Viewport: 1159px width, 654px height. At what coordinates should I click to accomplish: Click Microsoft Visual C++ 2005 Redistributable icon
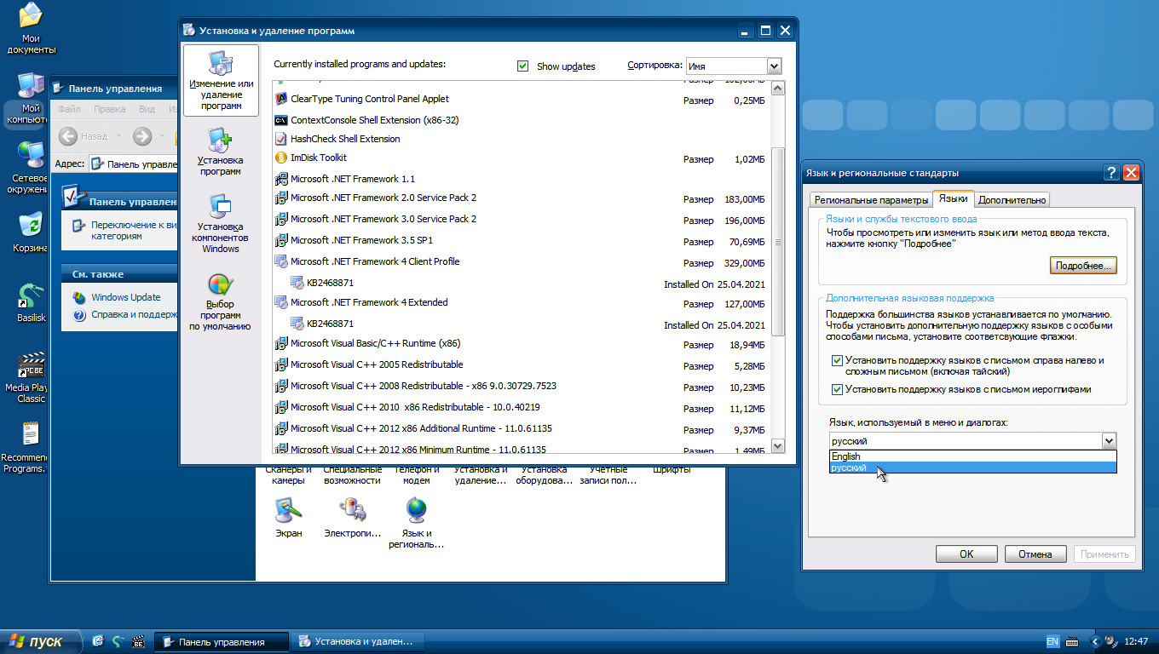coord(282,364)
